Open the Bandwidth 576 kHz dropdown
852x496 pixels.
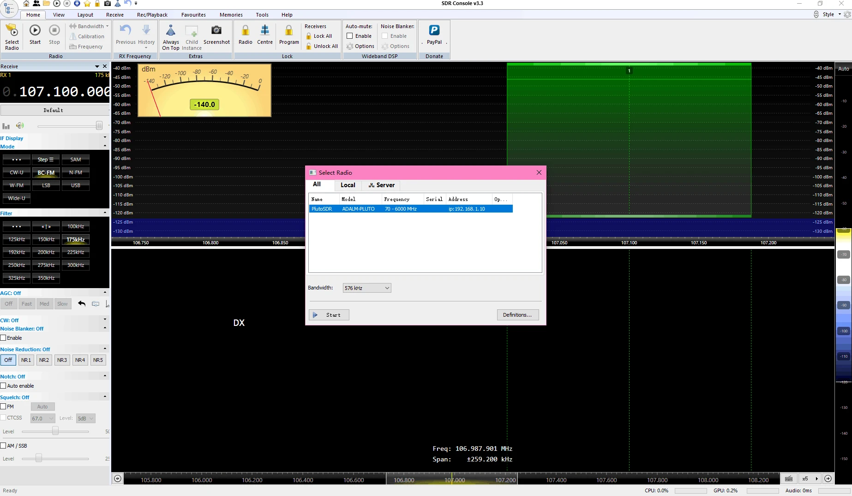[367, 288]
